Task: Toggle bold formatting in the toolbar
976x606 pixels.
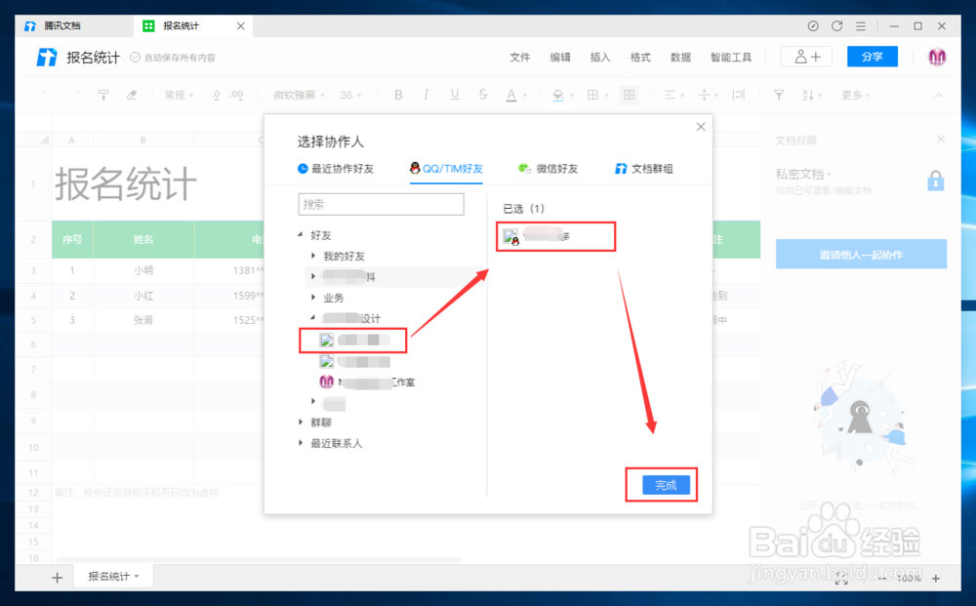Action: pos(398,95)
